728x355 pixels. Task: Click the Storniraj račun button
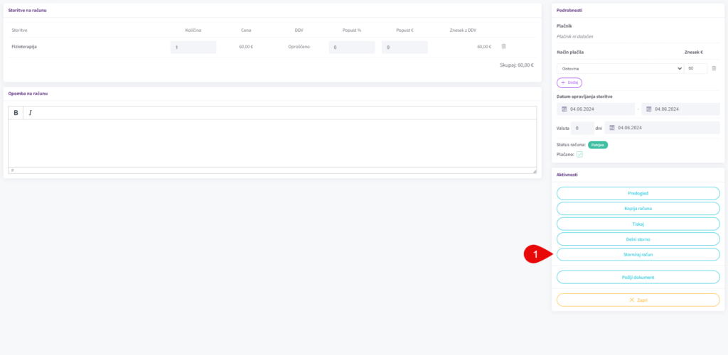pos(638,254)
